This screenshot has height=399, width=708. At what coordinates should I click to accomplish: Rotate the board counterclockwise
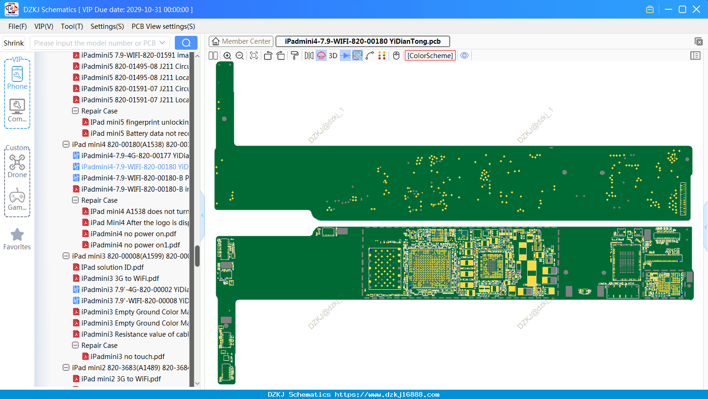pos(268,56)
